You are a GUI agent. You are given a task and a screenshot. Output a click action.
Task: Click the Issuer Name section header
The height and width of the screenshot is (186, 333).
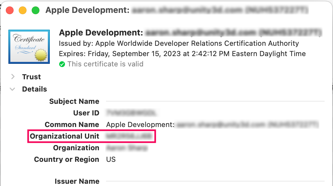[x=77, y=181]
